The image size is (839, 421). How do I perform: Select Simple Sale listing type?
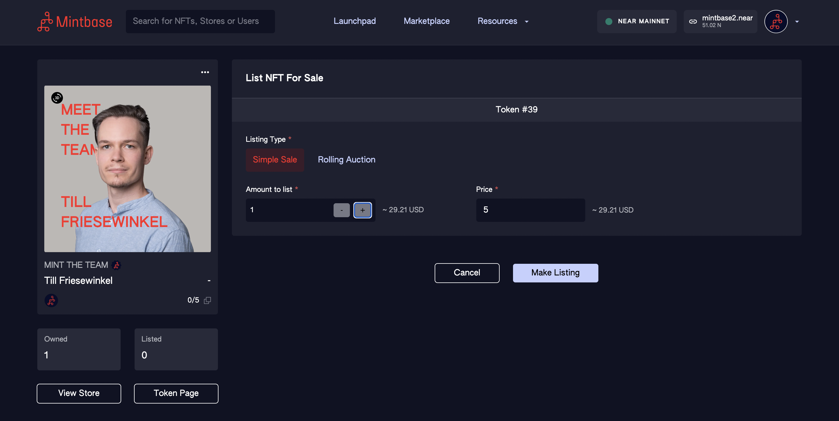pyautogui.click(x=274, y=160)
